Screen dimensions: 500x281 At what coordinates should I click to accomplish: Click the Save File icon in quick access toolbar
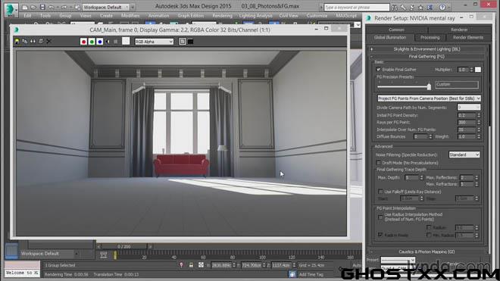pos(42,7)
